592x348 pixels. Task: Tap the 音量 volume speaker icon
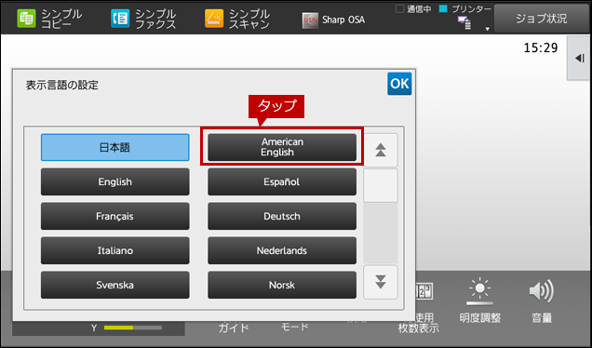pyautogui.click(x=542, y=291)
